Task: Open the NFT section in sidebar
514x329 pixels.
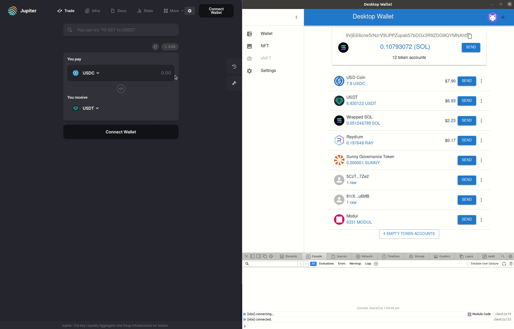Action: [265, 46]
